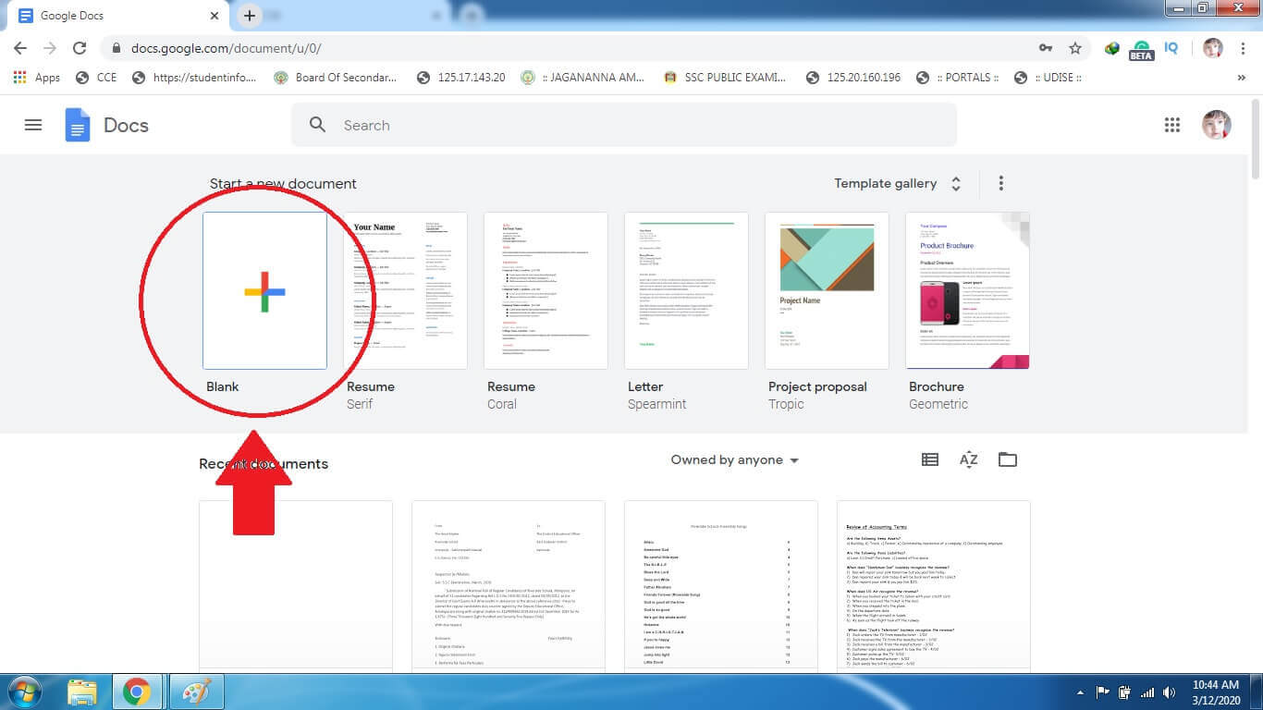Image resolution: width=1263 pixels, height=710 pixels.
Task: Go back with browser back arrow
Action: 20,48
